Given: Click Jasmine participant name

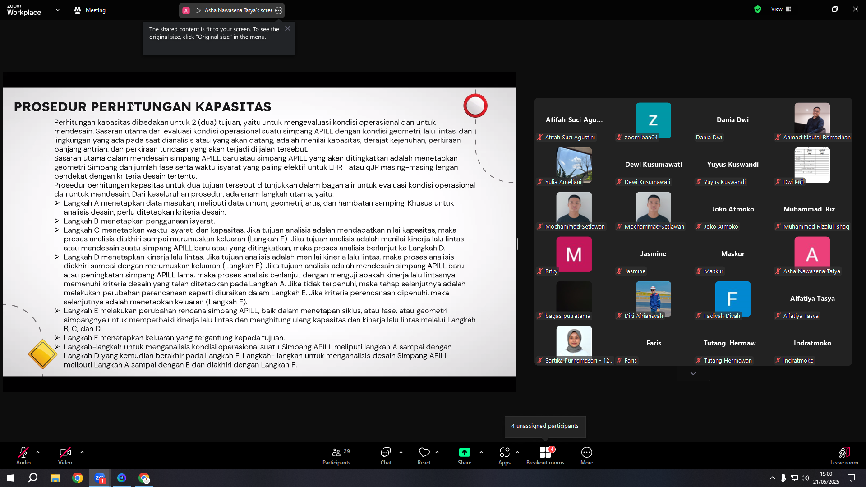Looking at the screenshot, I should coord(653,254).
